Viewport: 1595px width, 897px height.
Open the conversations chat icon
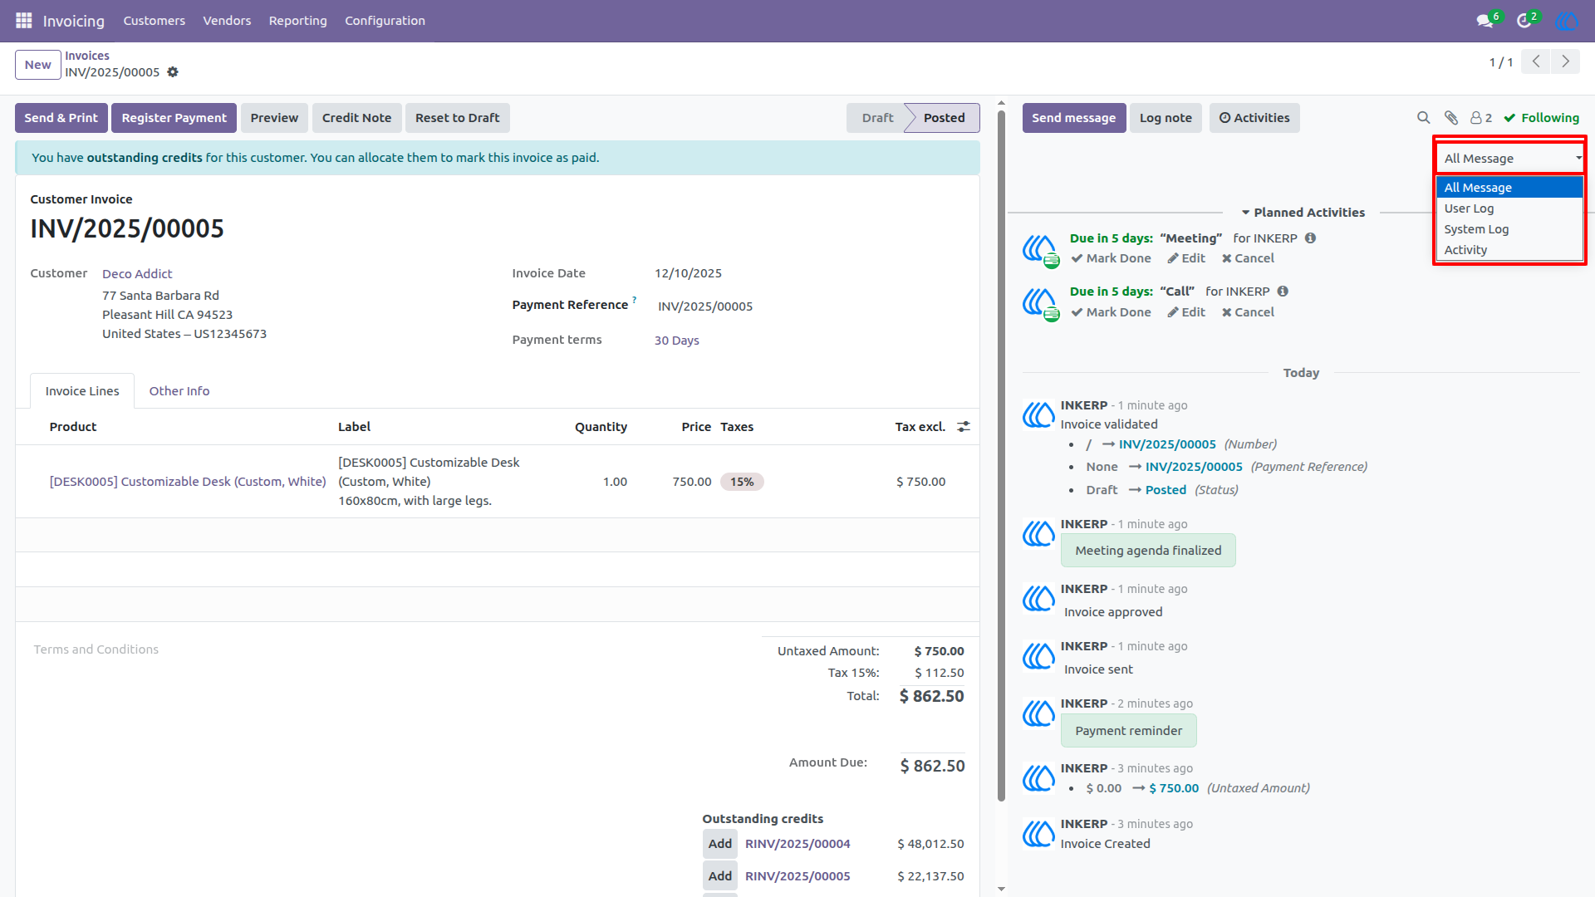(1485, 21)
